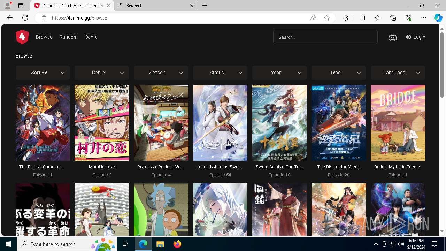Open Copilot sidebar icon

tap(438, 18)
